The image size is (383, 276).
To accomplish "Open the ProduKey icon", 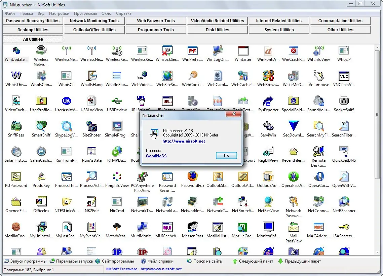I will 41,176.
